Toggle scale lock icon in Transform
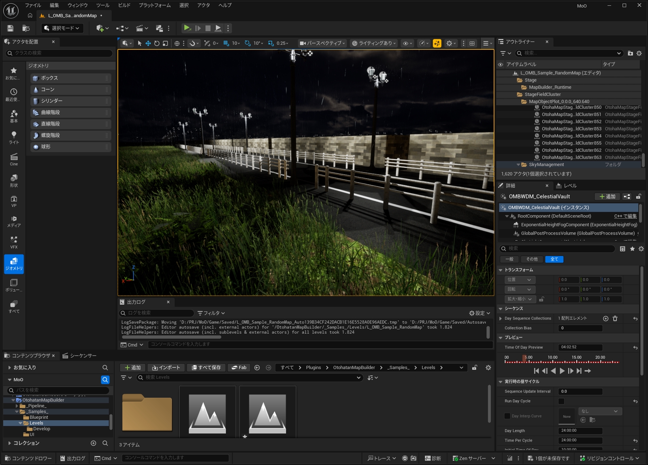The width and height of the screenshot is (648, 465). tap(541, 299)
